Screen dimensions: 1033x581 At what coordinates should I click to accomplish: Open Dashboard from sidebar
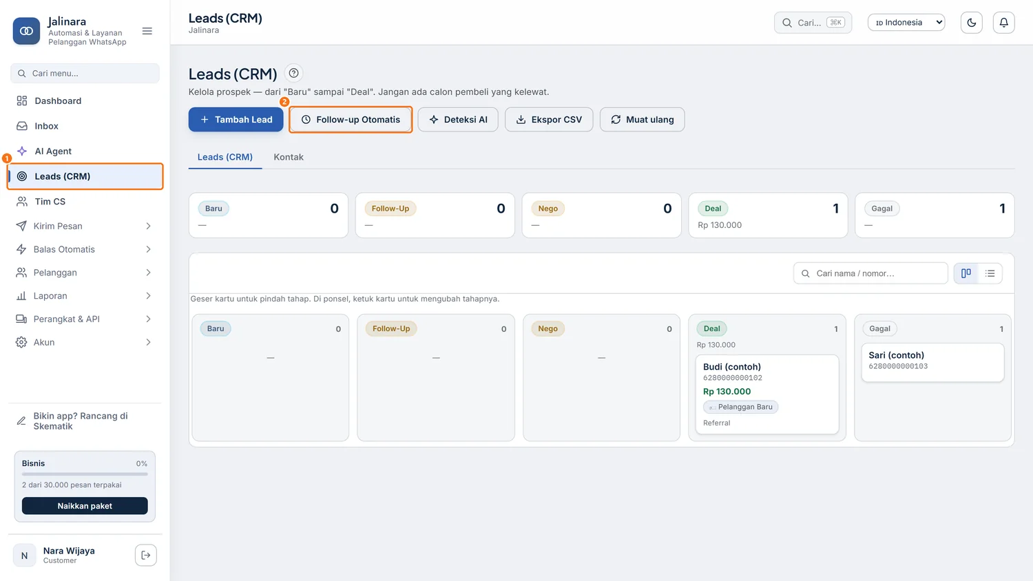[85, 101]
